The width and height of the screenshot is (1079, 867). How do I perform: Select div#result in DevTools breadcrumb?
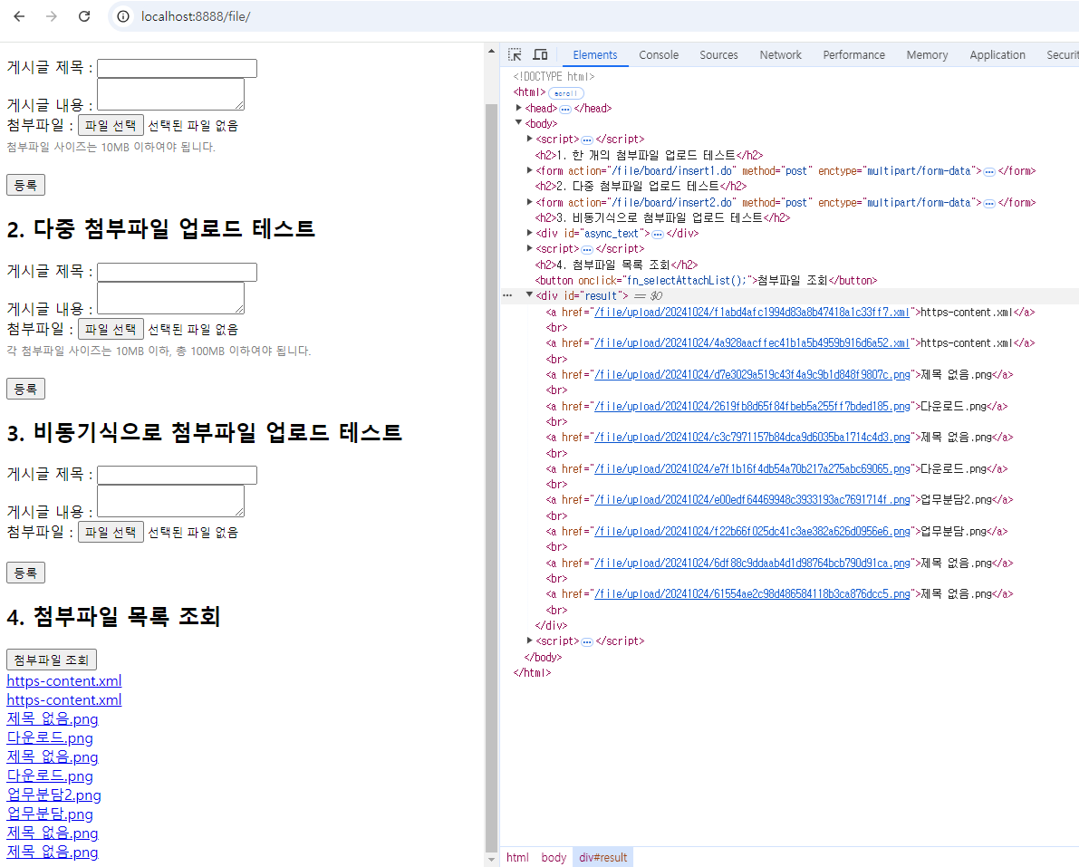[602, 857]
